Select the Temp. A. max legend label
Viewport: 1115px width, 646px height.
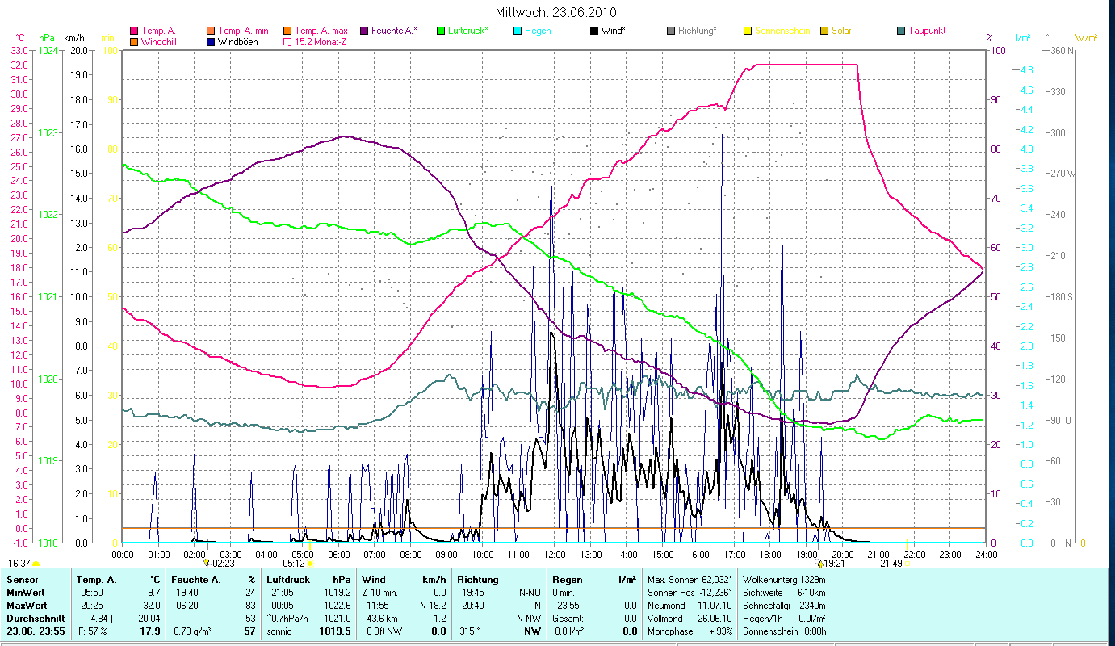coord(323,31)
